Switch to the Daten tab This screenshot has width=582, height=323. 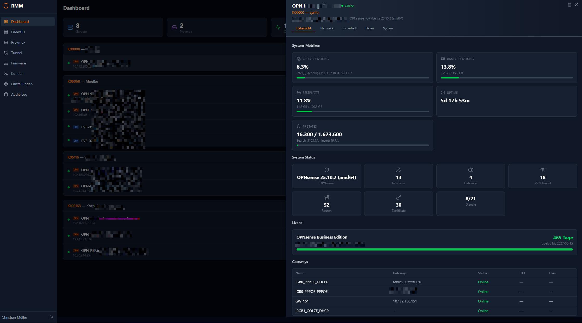tap(370, 28)
